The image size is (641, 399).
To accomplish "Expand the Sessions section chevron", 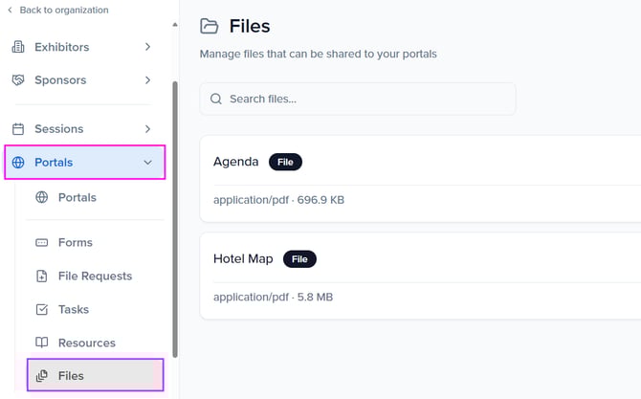I will click(147, 129).
